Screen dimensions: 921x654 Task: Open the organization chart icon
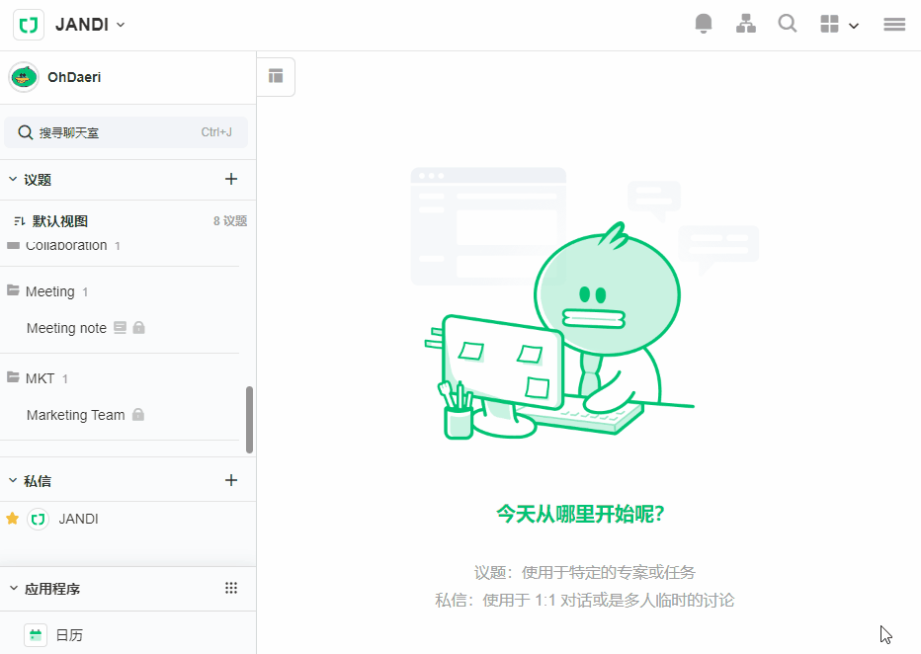745,24
